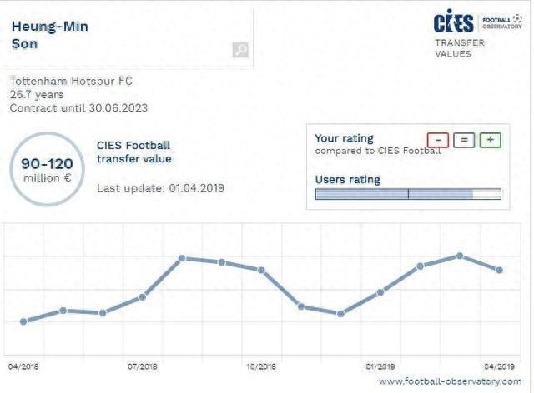
Task: Click the red minus rating button
Action: 438,141
